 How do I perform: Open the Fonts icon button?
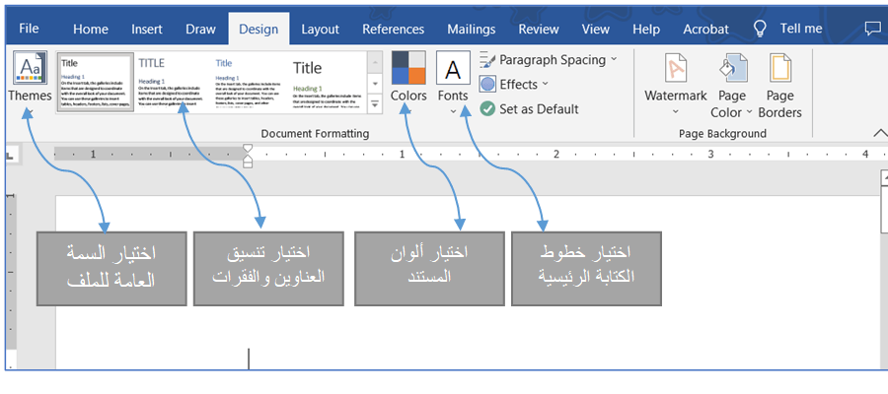point(453,69)
